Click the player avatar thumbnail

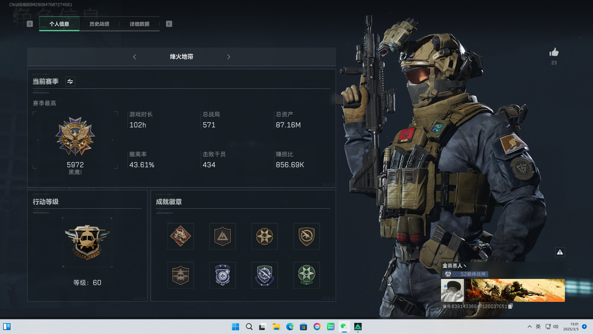pos(452,290)
